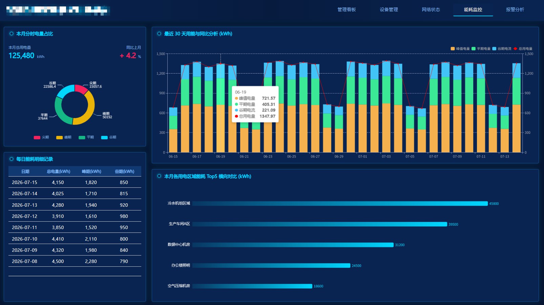The height and width of the screenshot is (305, 544).
Task: Toggle 谷期电流 legend in bar chart
Action: click(502, 49)
